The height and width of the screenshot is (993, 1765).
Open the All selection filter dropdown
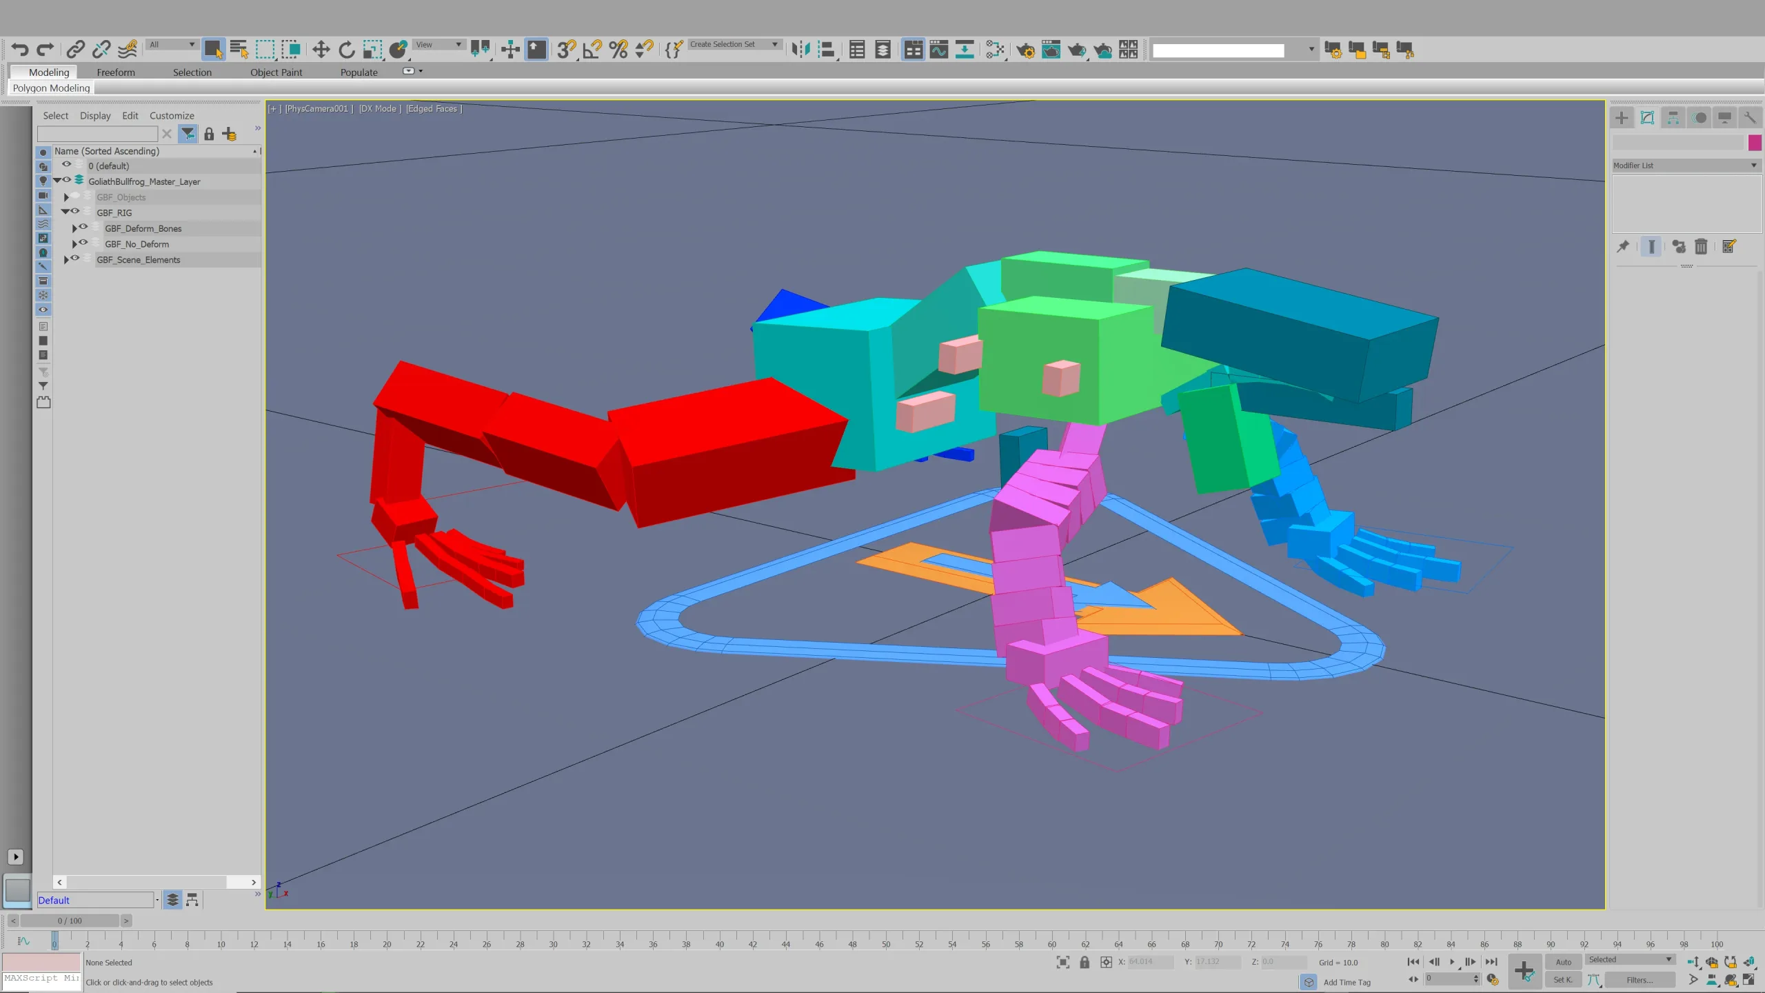coord(172,45)
